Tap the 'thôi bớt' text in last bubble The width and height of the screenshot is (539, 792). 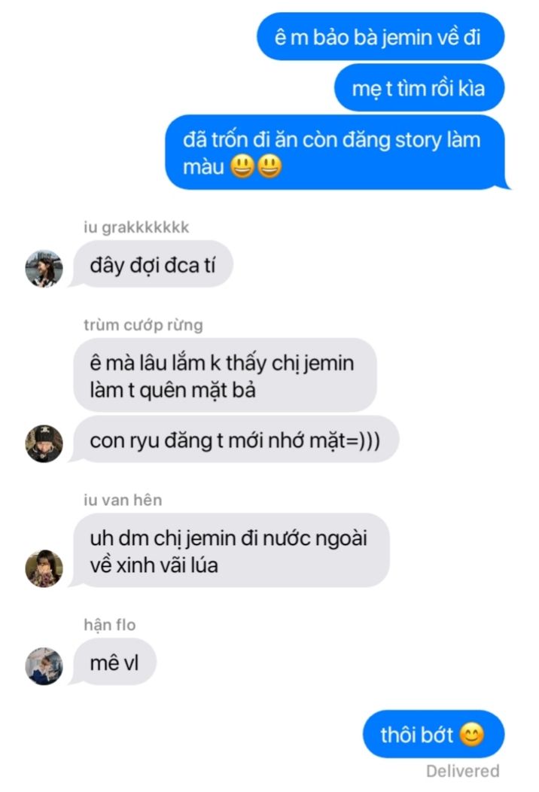tap(417, 735)
